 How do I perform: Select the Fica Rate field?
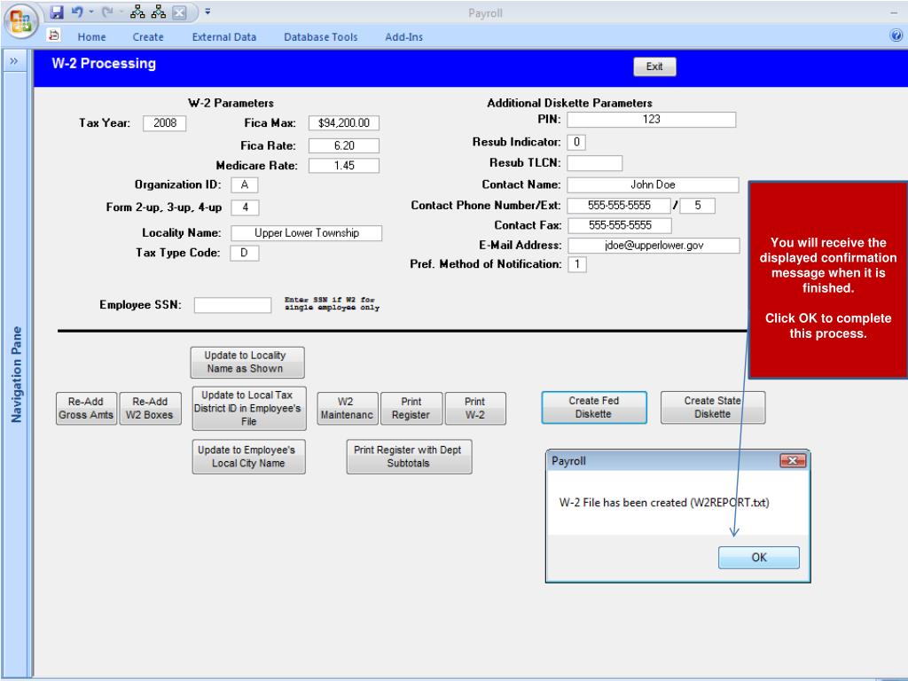tap(344, 146)
